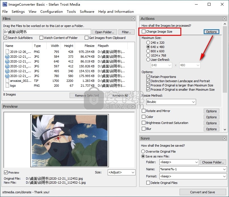The height and width of the screenshot is (197, 229).
Task: Toggle Retain Proportions option
Action: pos(148,77)
